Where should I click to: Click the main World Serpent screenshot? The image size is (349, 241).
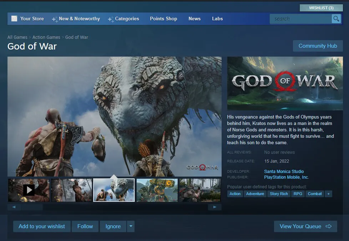coord(115,116)
